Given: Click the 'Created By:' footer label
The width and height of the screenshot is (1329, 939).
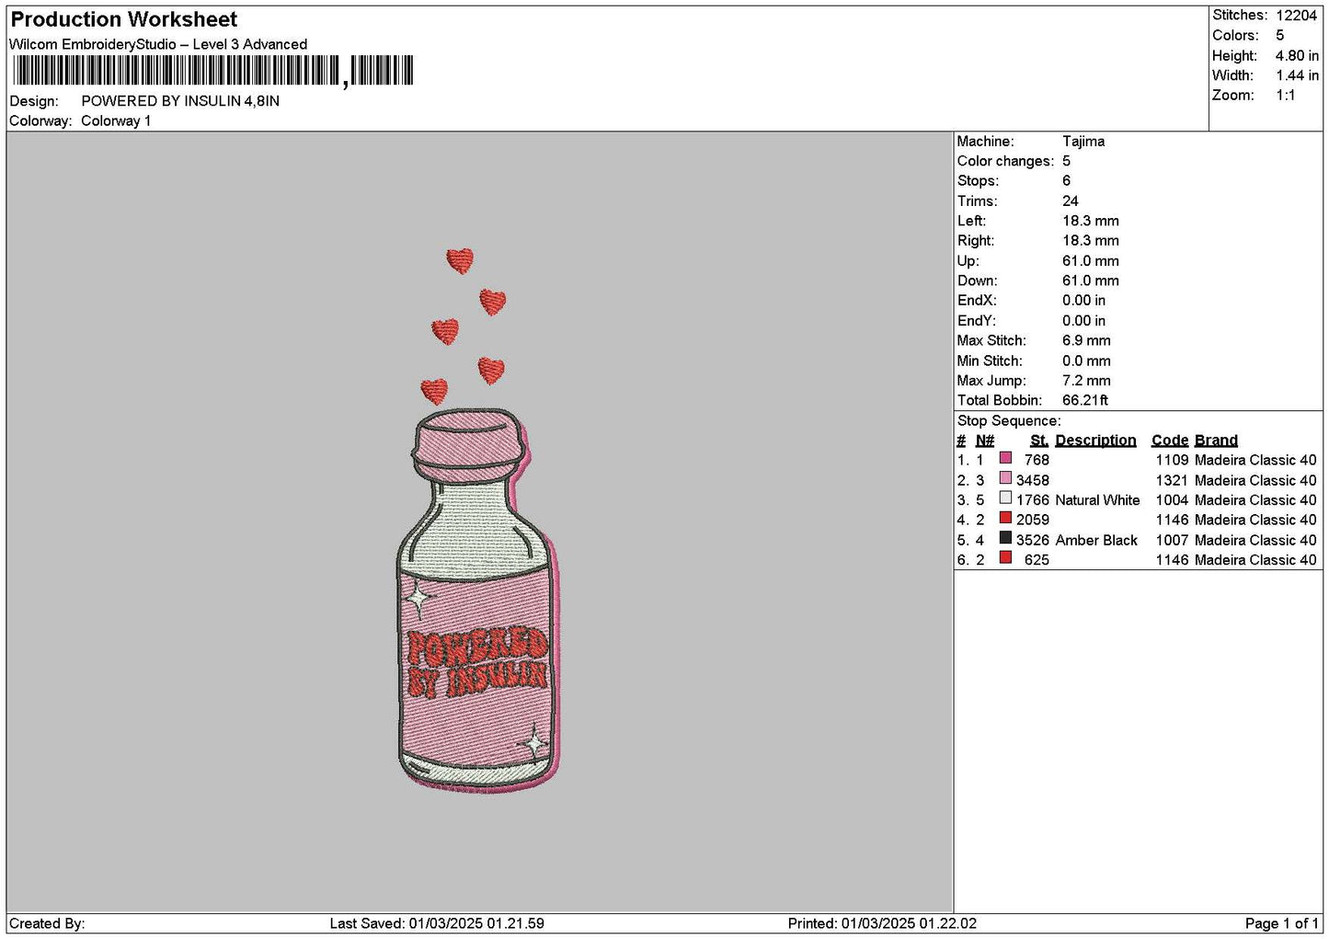Looking at the screenshot, I should point(47,924).
